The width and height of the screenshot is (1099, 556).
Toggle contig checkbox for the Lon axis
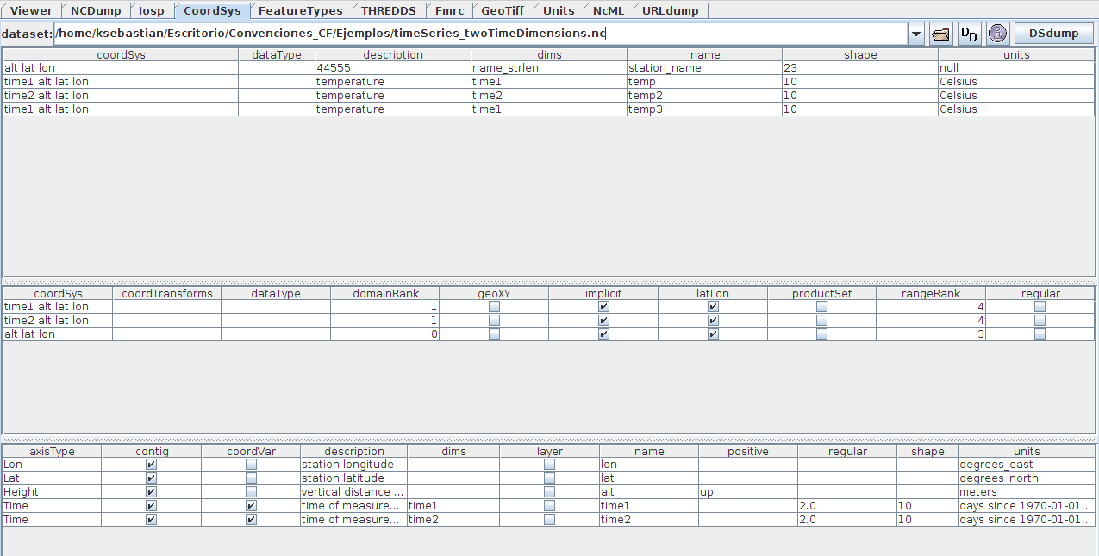pos(151,465)
